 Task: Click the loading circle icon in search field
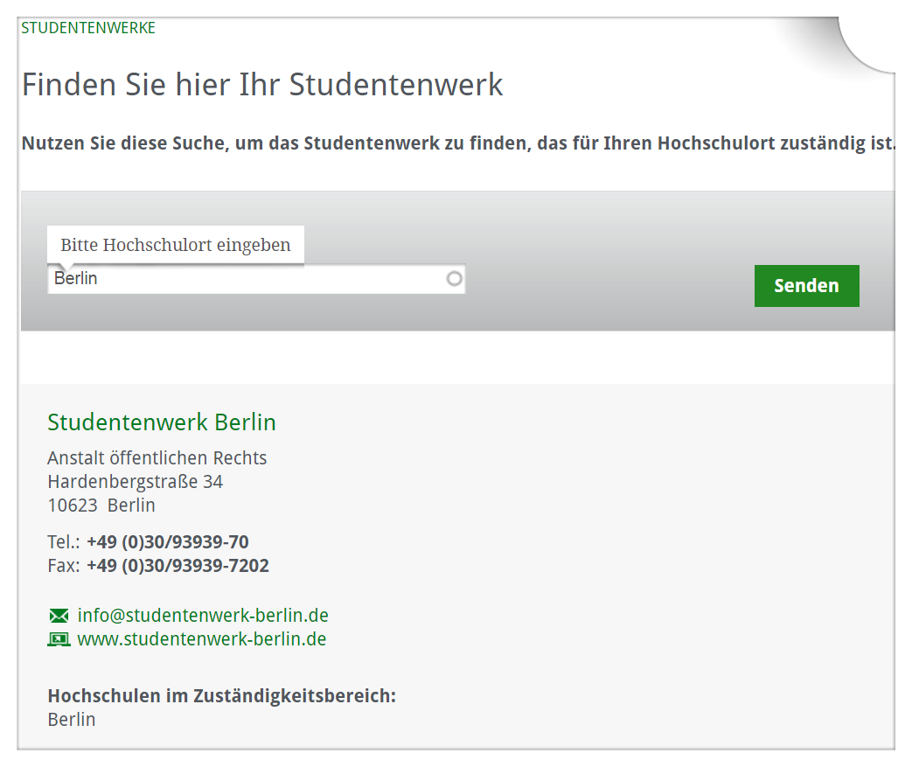[x=455, y=279]
